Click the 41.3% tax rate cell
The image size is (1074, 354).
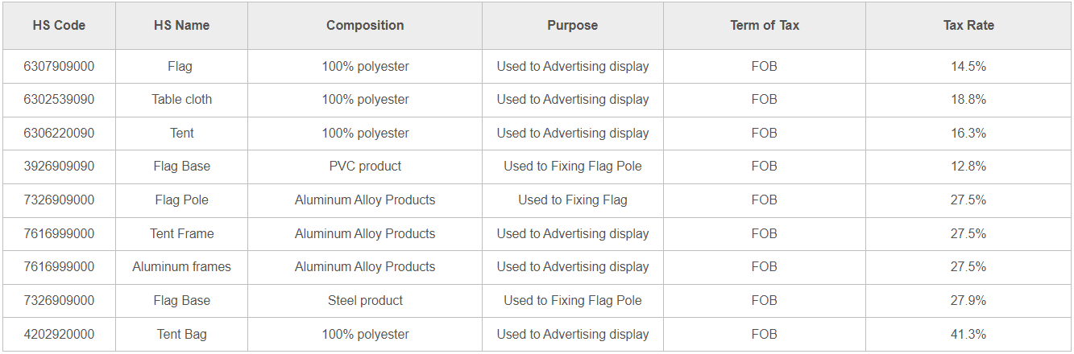(x=968, y=335)
